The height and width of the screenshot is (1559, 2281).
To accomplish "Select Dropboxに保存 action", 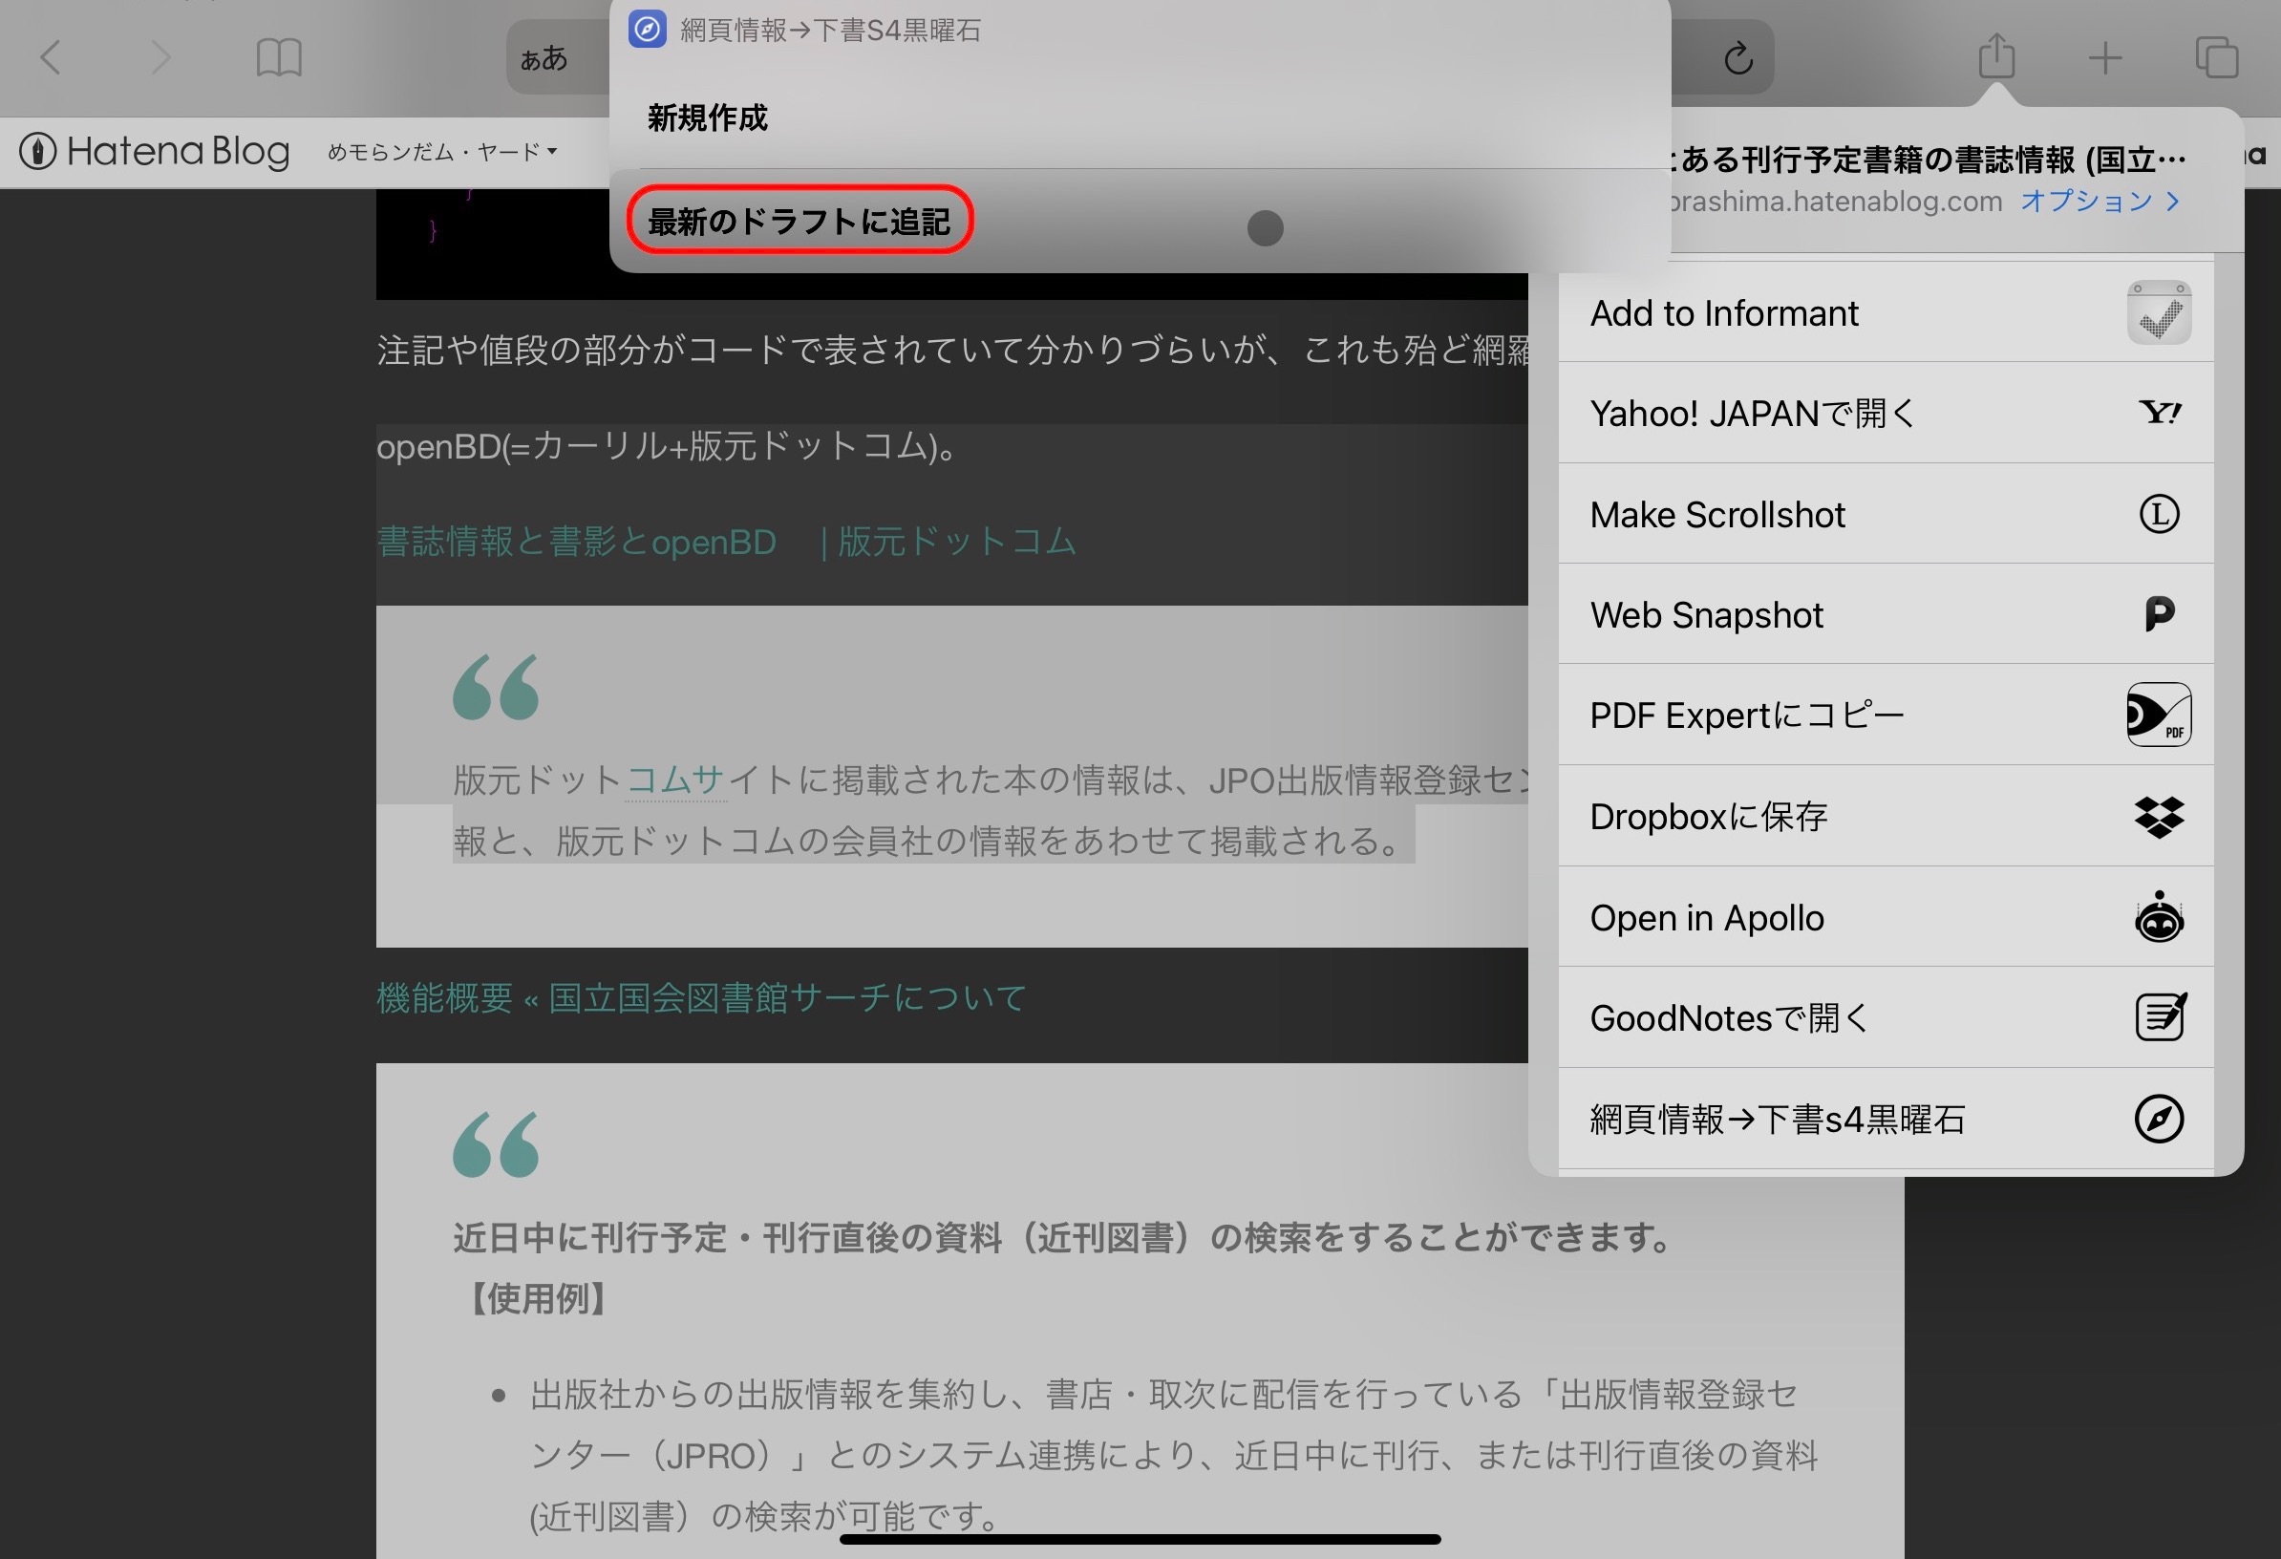I will (x=1885, y=816).
